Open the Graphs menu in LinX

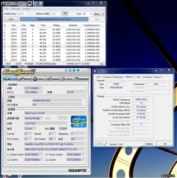(x=26, y=9)
